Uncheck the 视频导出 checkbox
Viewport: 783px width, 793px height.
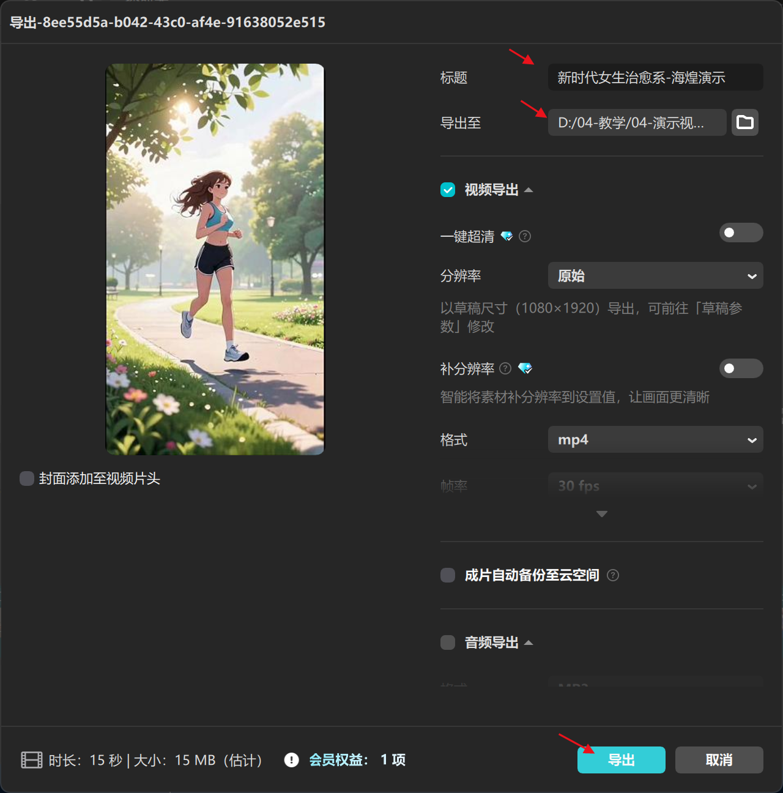(447, 190)
